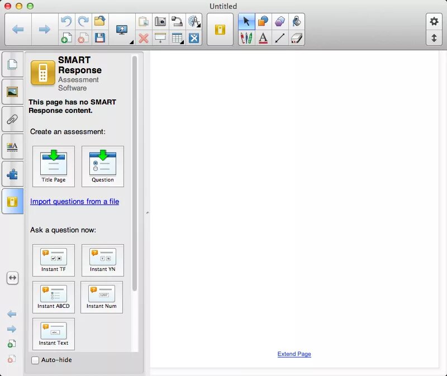Select the Fill paint bucket tool
Image resolution: width=447 pixels, height=376 pixels.
click(x=297, y=21)
